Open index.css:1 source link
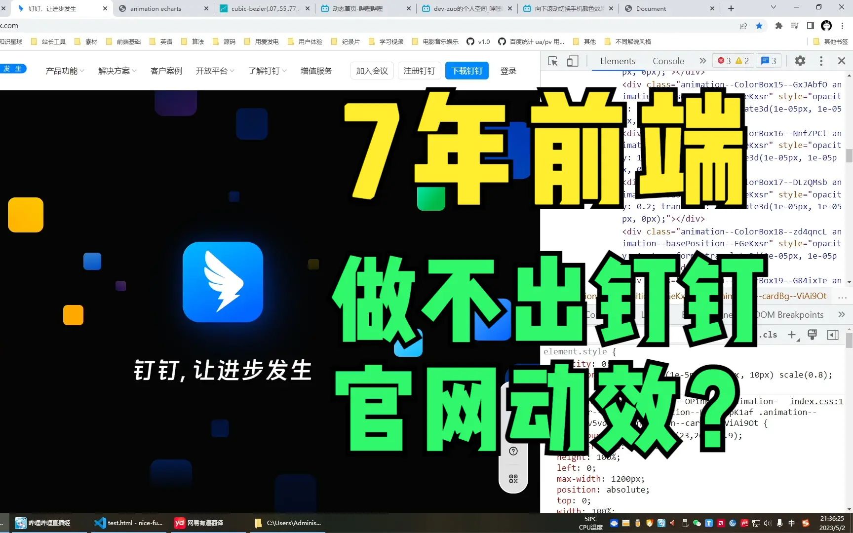Viewport: 853px width, 533px height. coord(816,401)
